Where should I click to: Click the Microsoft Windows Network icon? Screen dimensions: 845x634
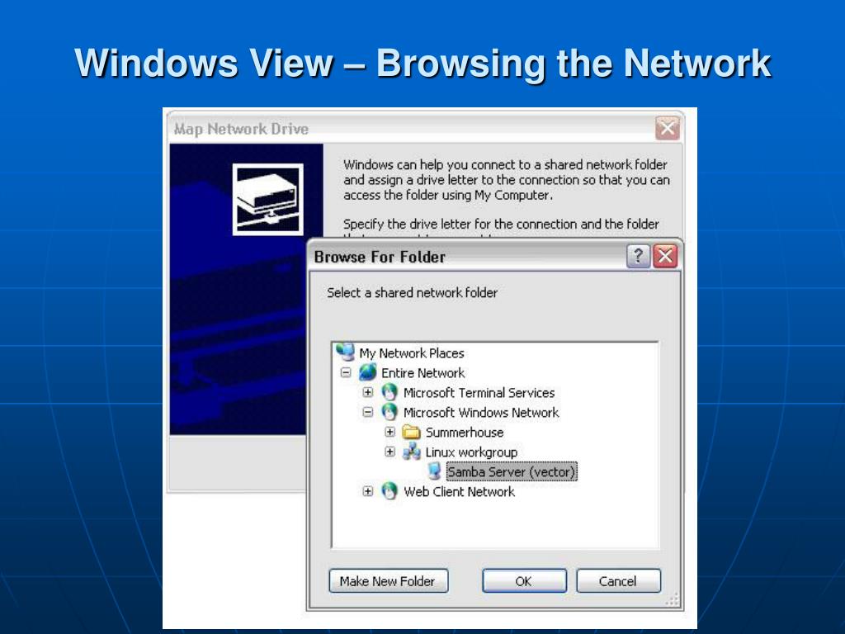point(389,412)
